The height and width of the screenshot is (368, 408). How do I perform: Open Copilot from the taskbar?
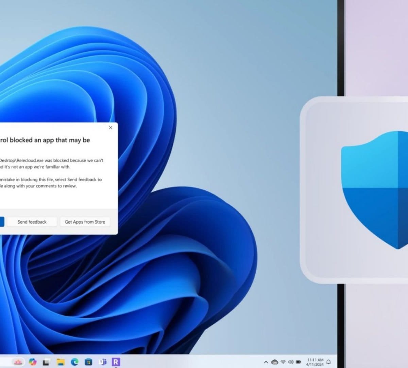[x=33, y=362]
